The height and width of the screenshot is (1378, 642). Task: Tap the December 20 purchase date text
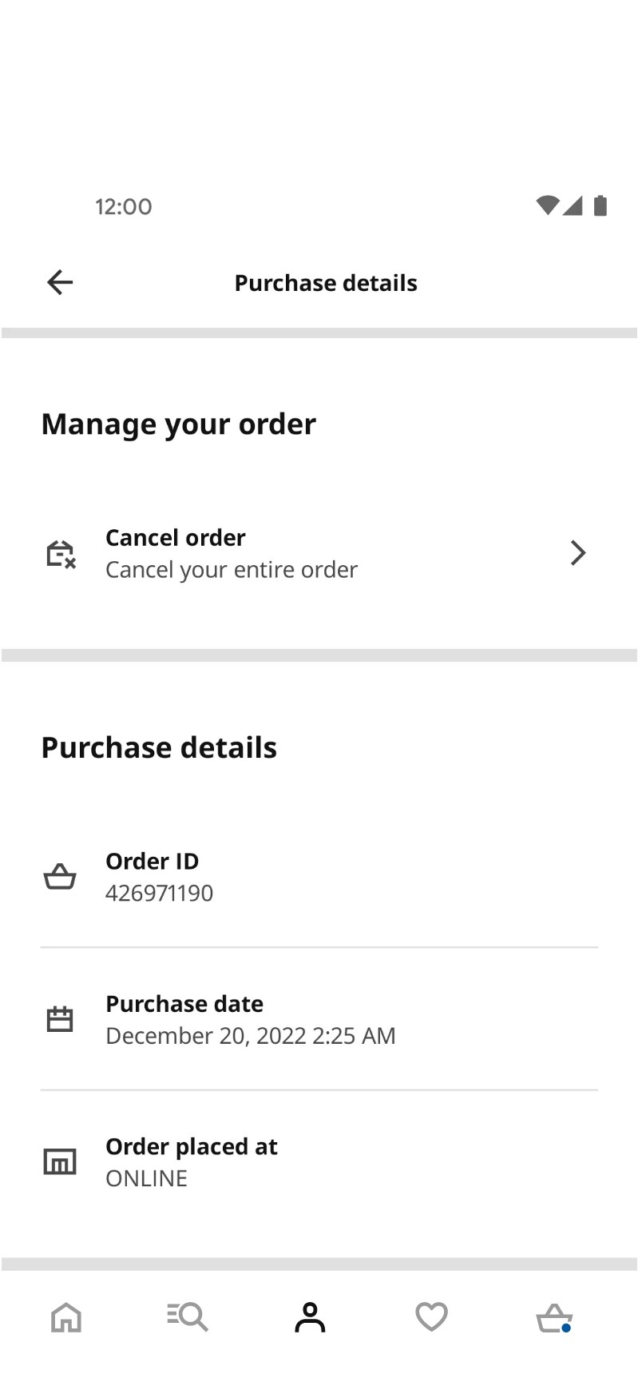pyautogui.click(x=251, y=1035)
